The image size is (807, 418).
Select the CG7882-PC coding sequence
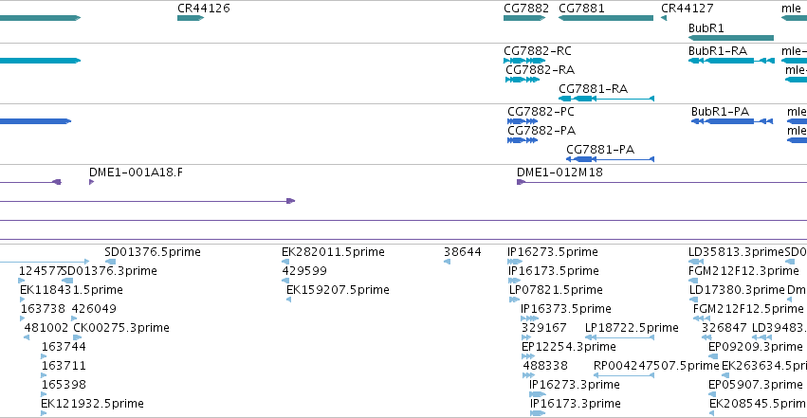(x=523, y=121)
